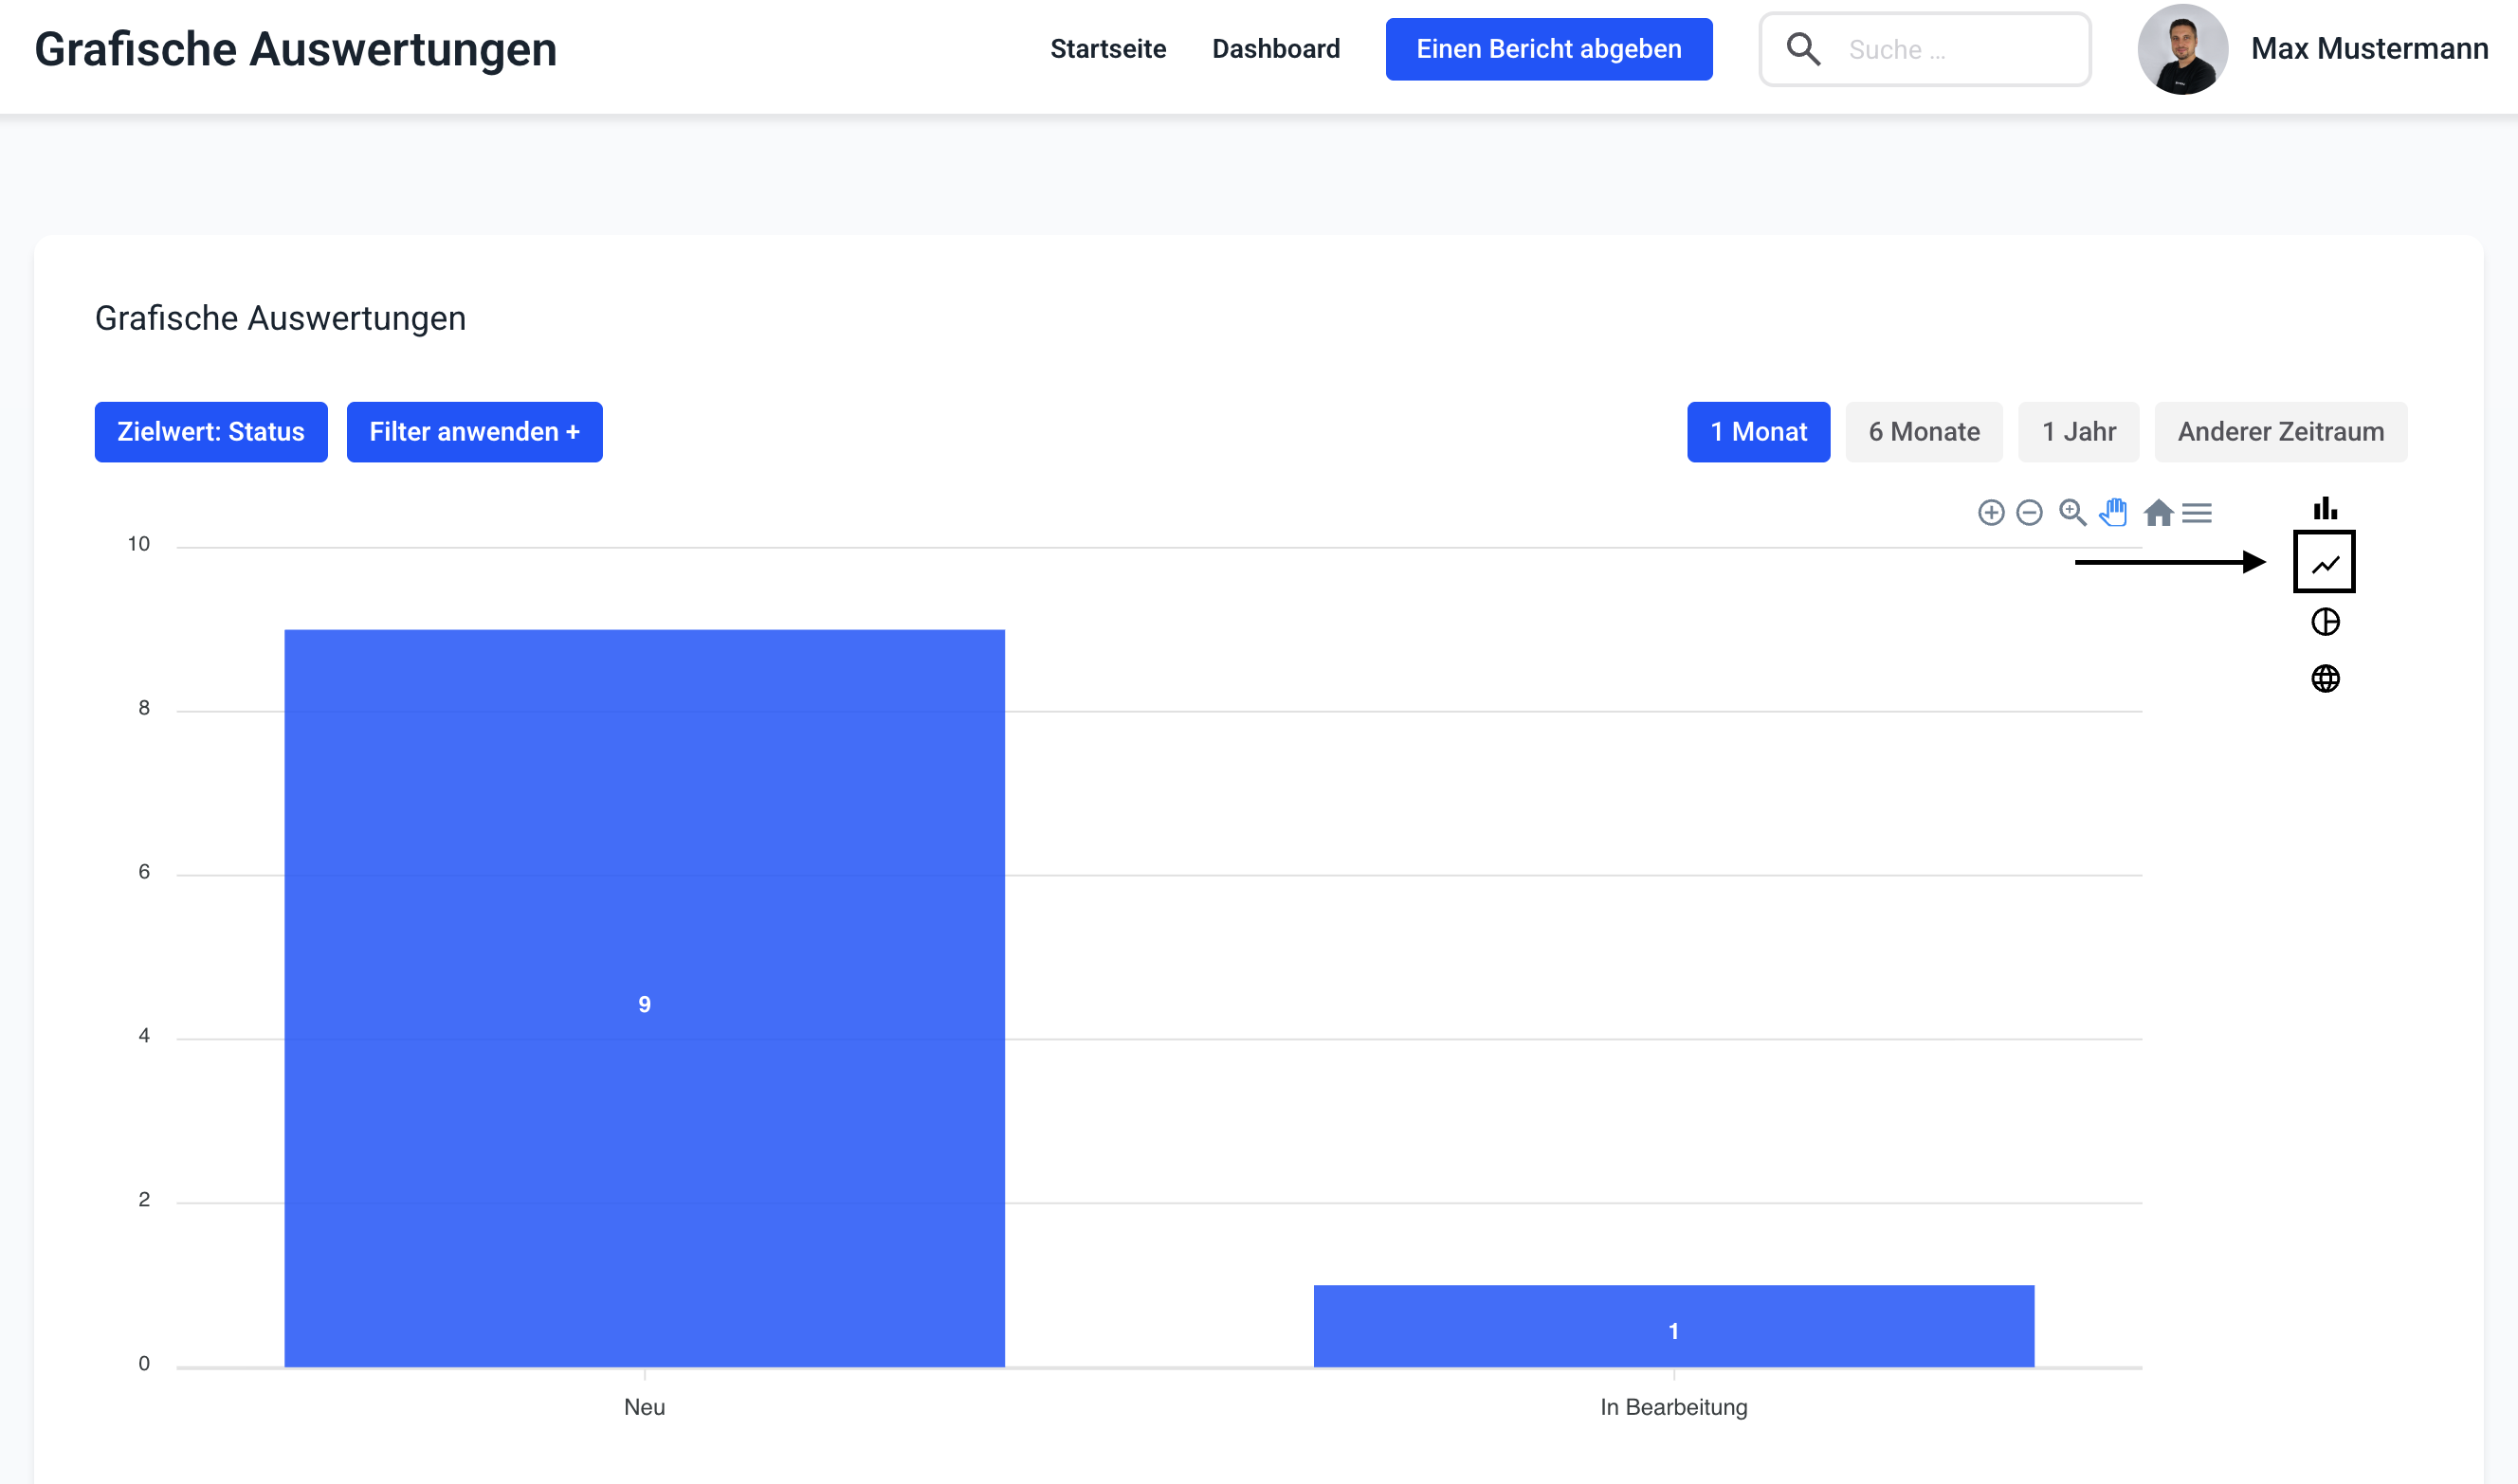The image size is (2518, 1484).
Task: Switch to globe map view icon
Action: [x=2325, y=679]
